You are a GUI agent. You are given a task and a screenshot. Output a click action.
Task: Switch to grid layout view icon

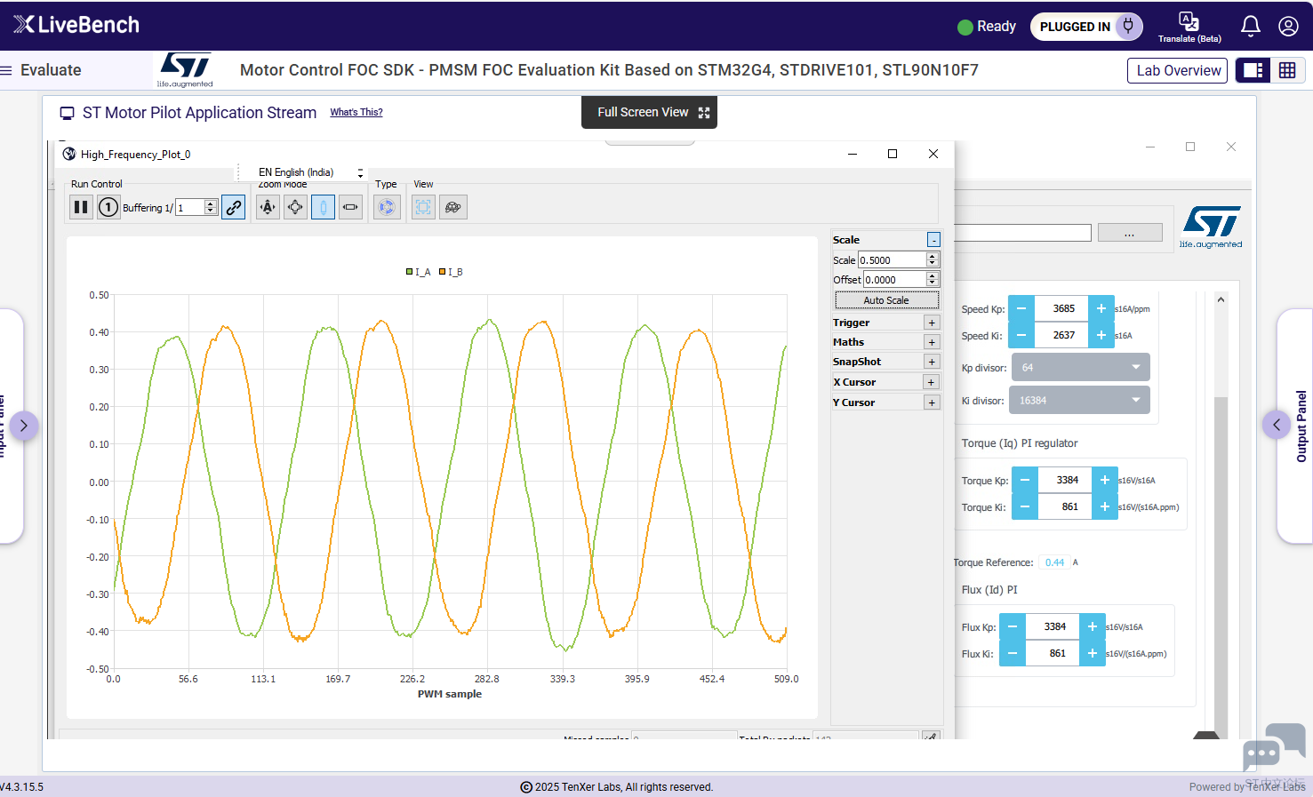point(1287,70)
